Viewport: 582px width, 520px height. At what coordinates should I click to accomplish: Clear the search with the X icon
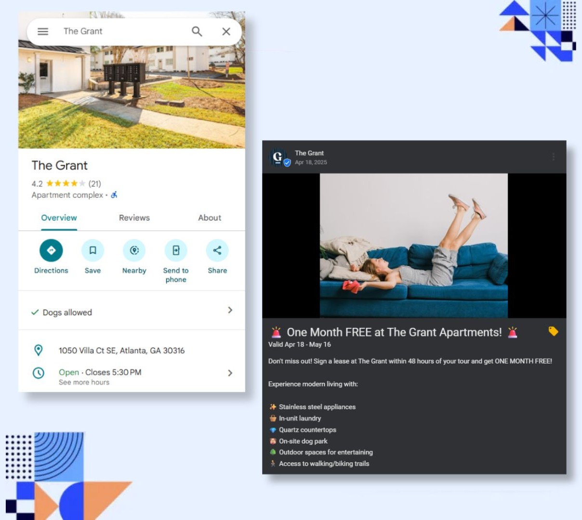coord(226,31)
